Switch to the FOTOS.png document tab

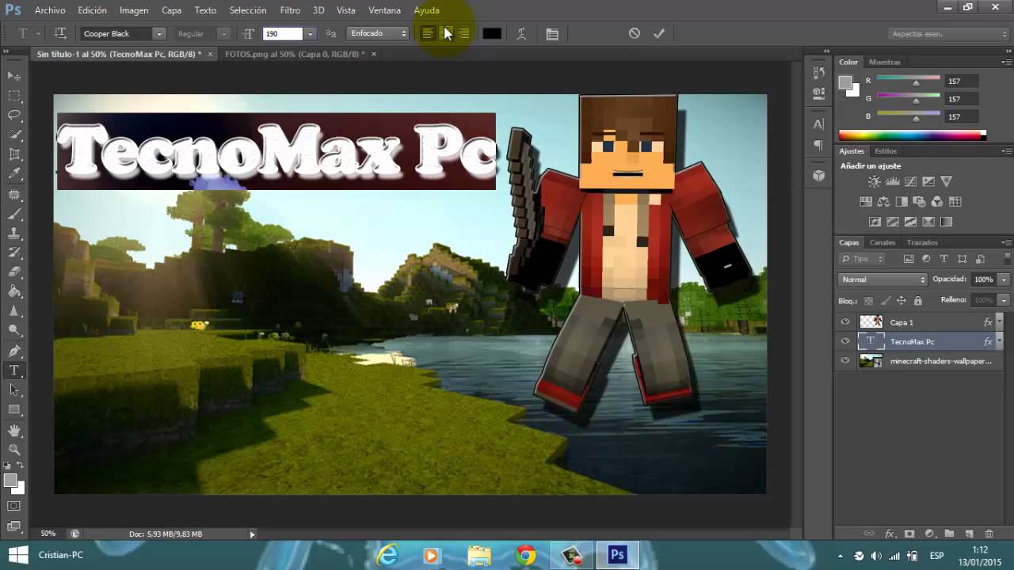coord(295,54)
